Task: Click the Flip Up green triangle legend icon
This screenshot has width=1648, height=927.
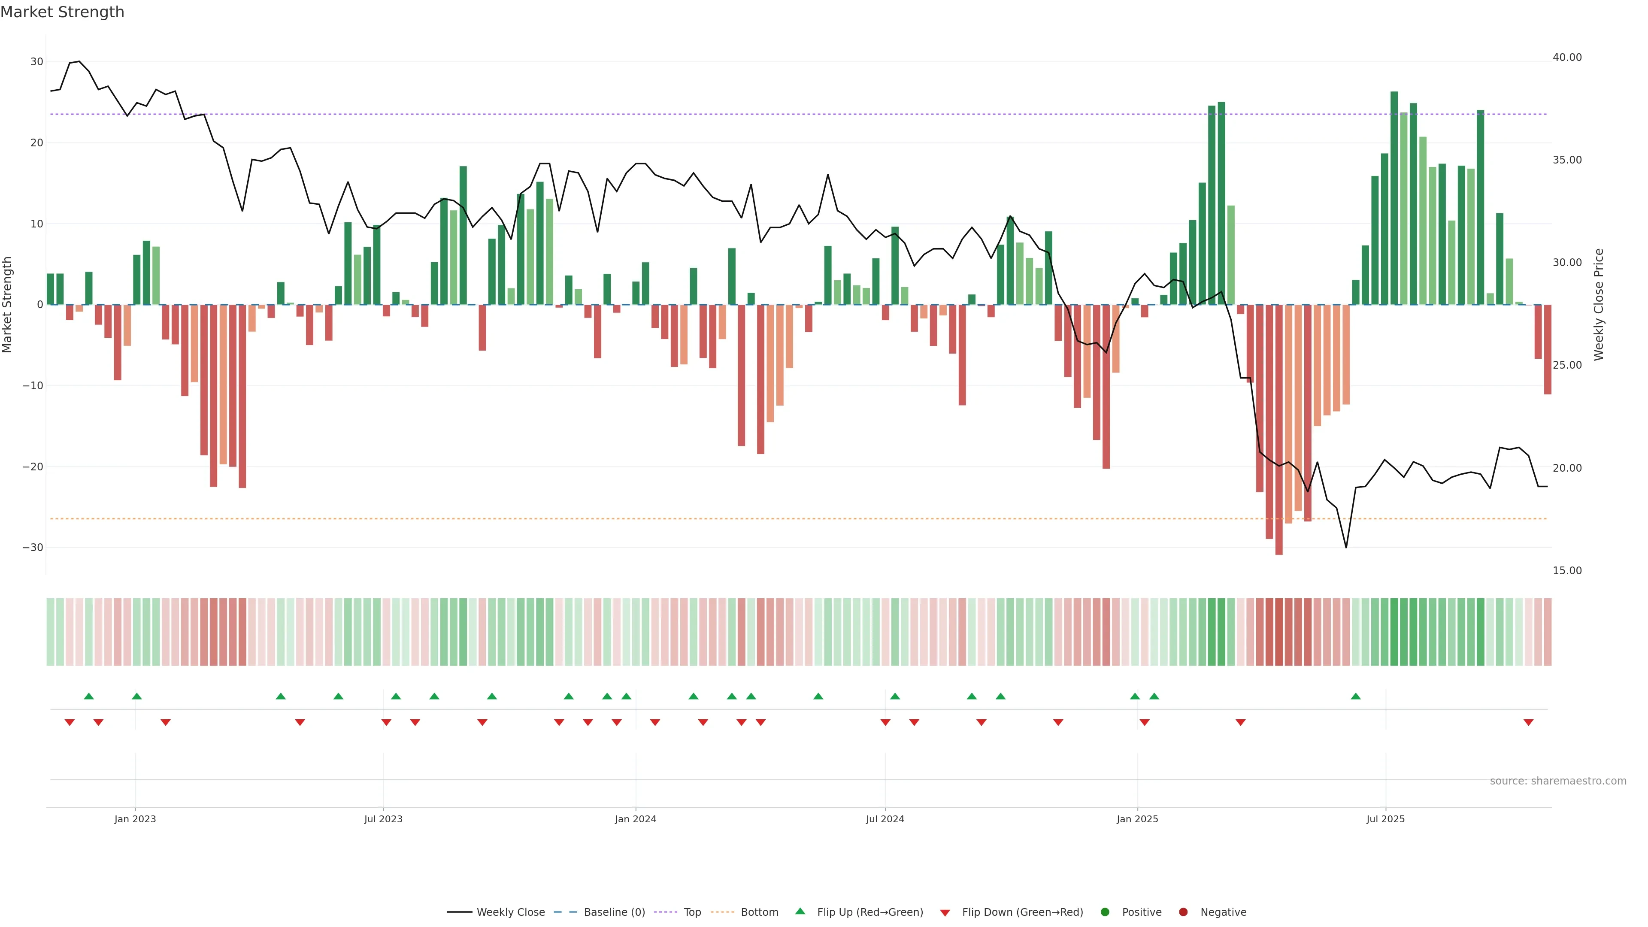Action: click(800, 912)
